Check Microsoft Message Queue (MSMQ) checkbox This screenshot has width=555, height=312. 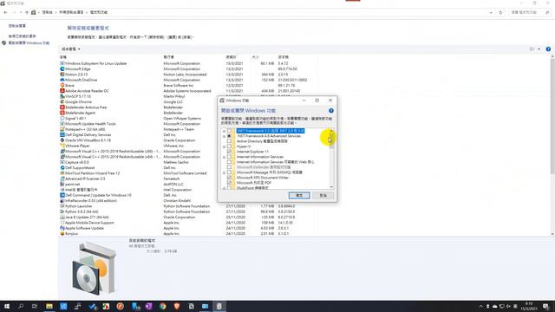(x=229, y=172)
